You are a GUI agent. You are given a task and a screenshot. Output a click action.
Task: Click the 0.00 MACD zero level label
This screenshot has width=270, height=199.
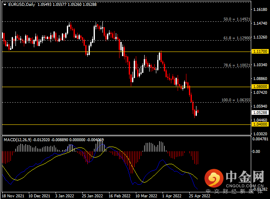[x=256, y=152]
